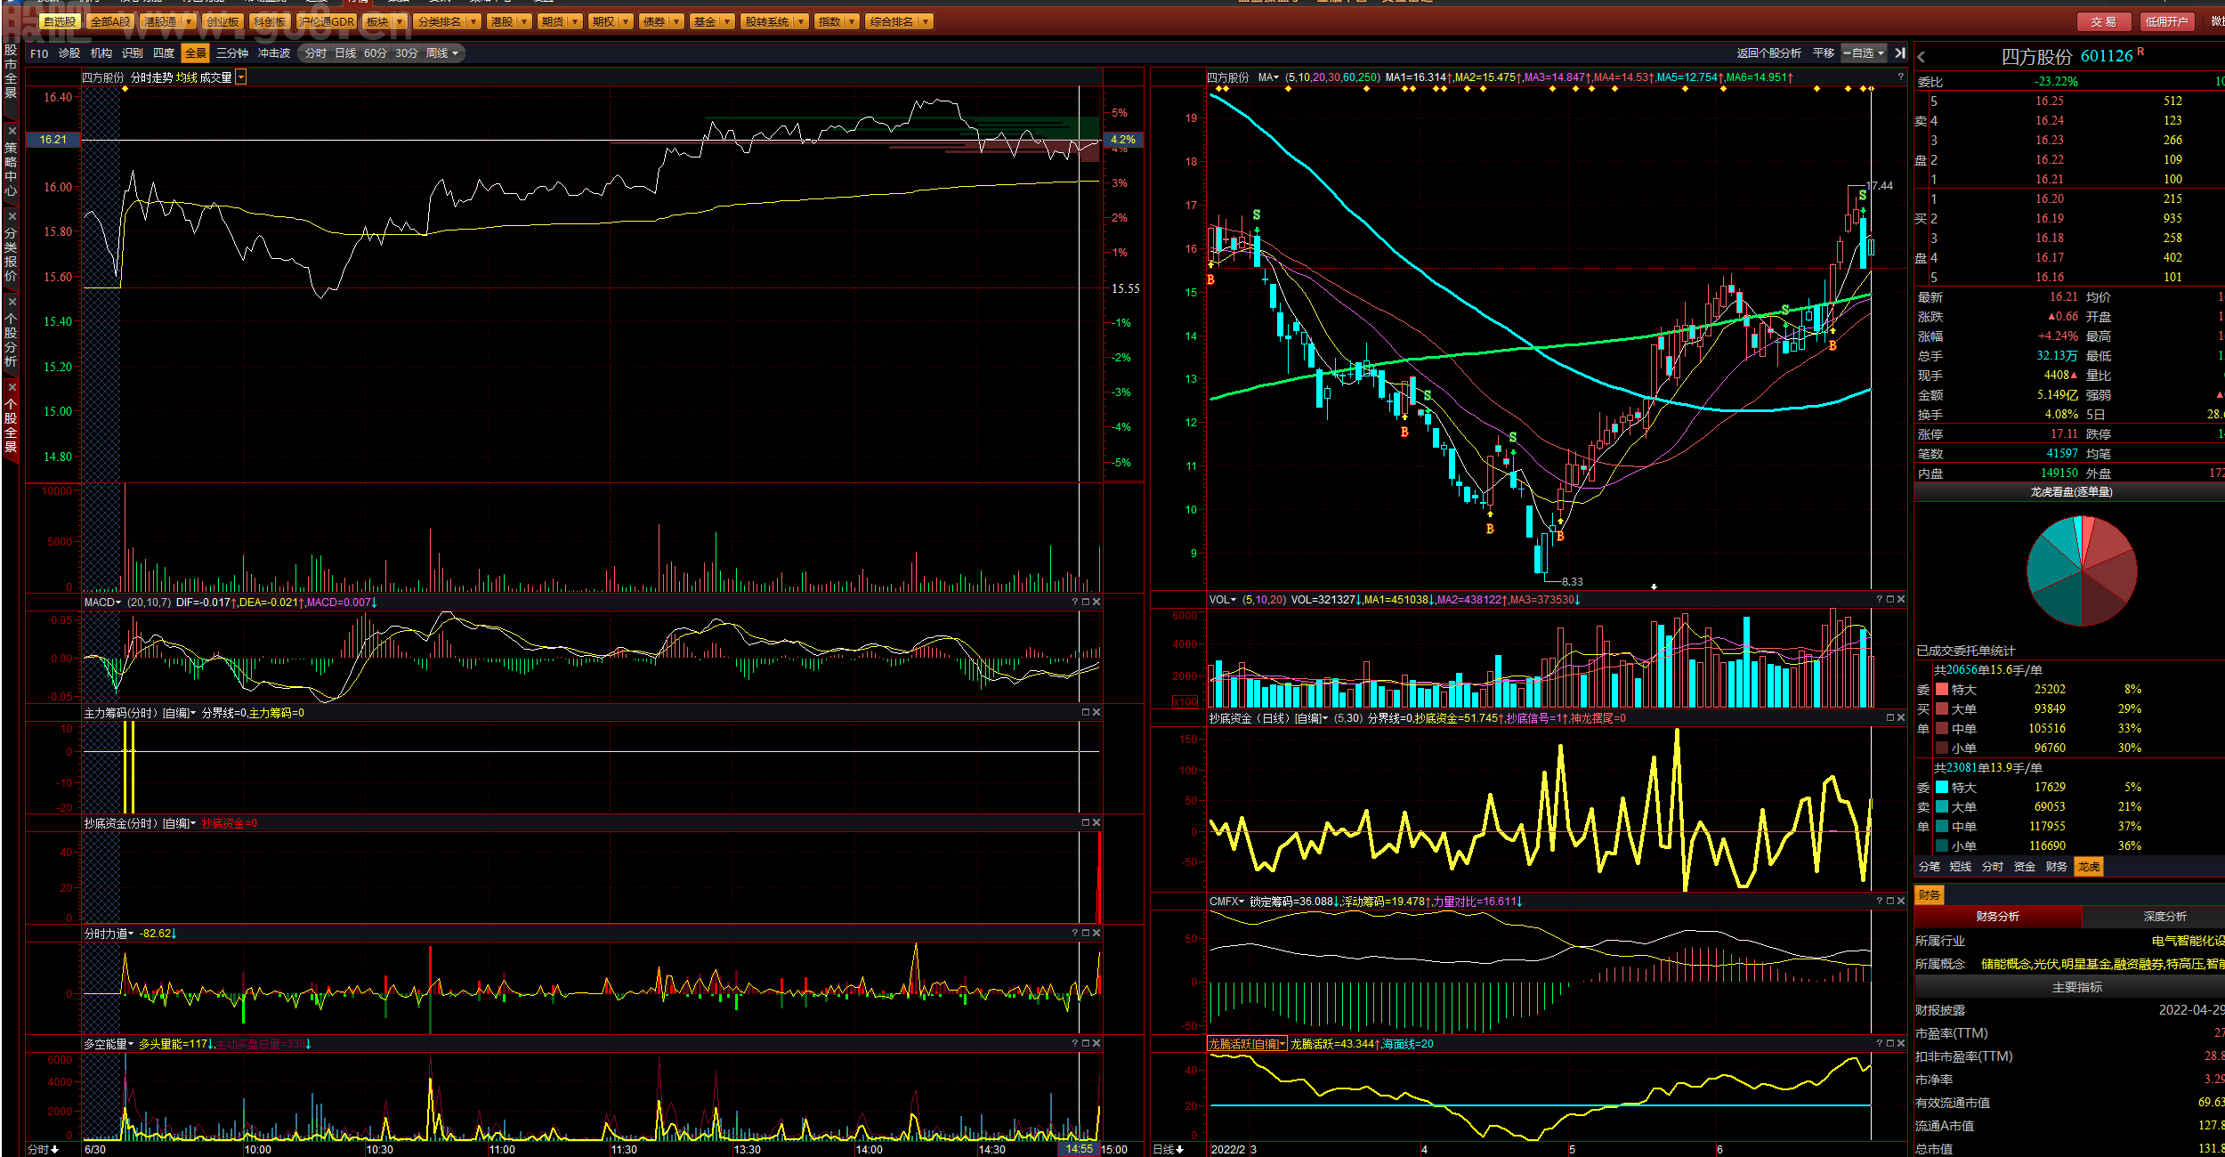This screenshot has height=1157, width=2225.
Task: Maximize the daily VOL indicator panel
Action: point(1890,600)
